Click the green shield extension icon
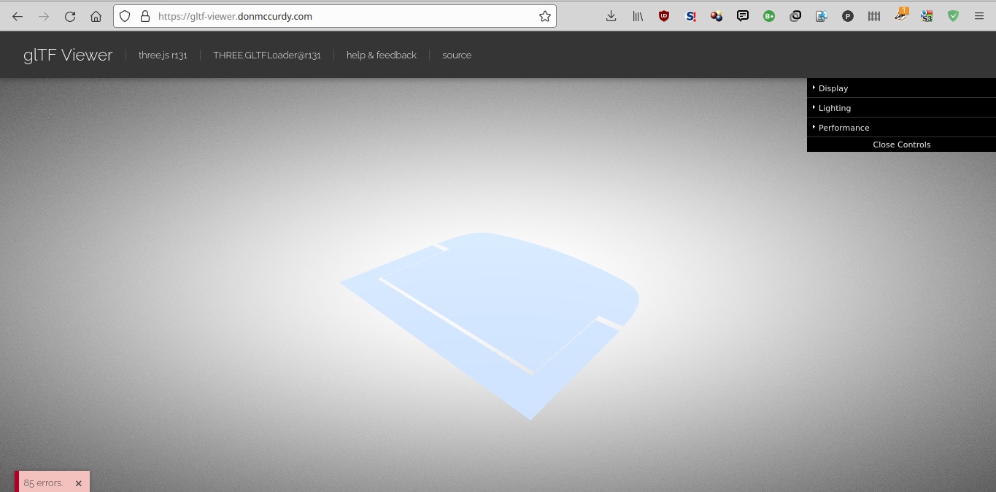The image size is (996, 492). (x=953, y=15)
